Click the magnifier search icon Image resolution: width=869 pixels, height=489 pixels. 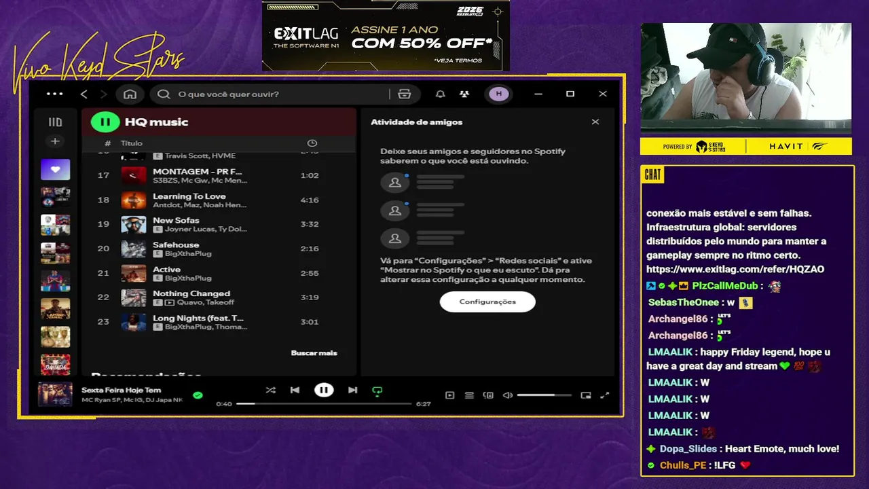(x=164, y=94)
